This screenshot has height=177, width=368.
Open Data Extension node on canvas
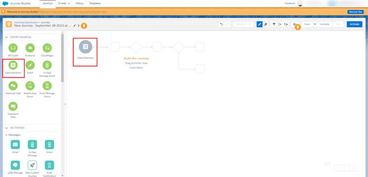(86, 47)
